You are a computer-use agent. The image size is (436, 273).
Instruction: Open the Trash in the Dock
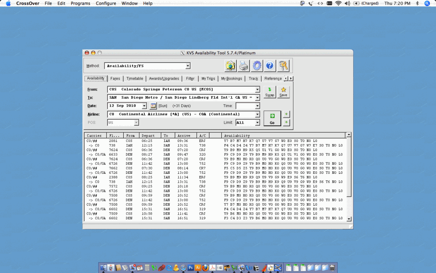332,268
